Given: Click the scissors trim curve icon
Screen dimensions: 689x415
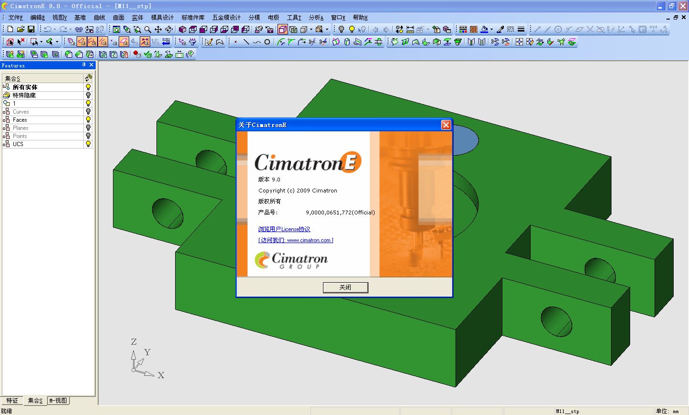Looking at the screenshot, I should [x=312, y=42].
